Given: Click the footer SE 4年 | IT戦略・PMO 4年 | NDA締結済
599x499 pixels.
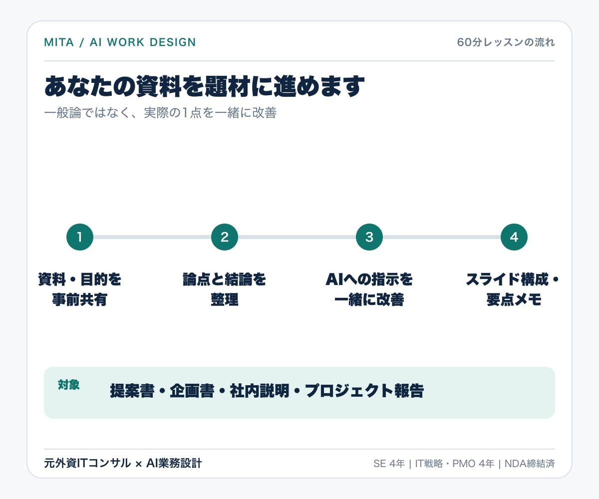Looking at the screenshot, I should click(464, 464).
